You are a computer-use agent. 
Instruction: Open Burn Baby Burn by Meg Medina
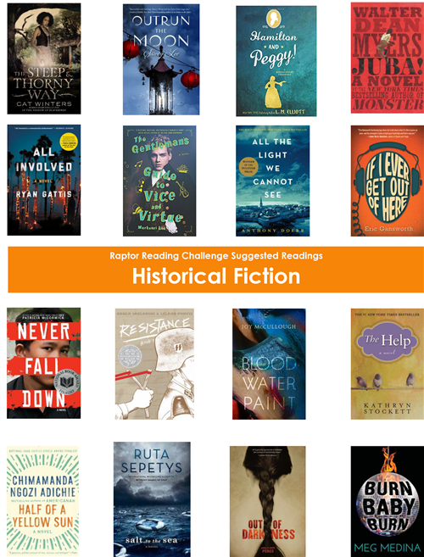tap(388, 502)
